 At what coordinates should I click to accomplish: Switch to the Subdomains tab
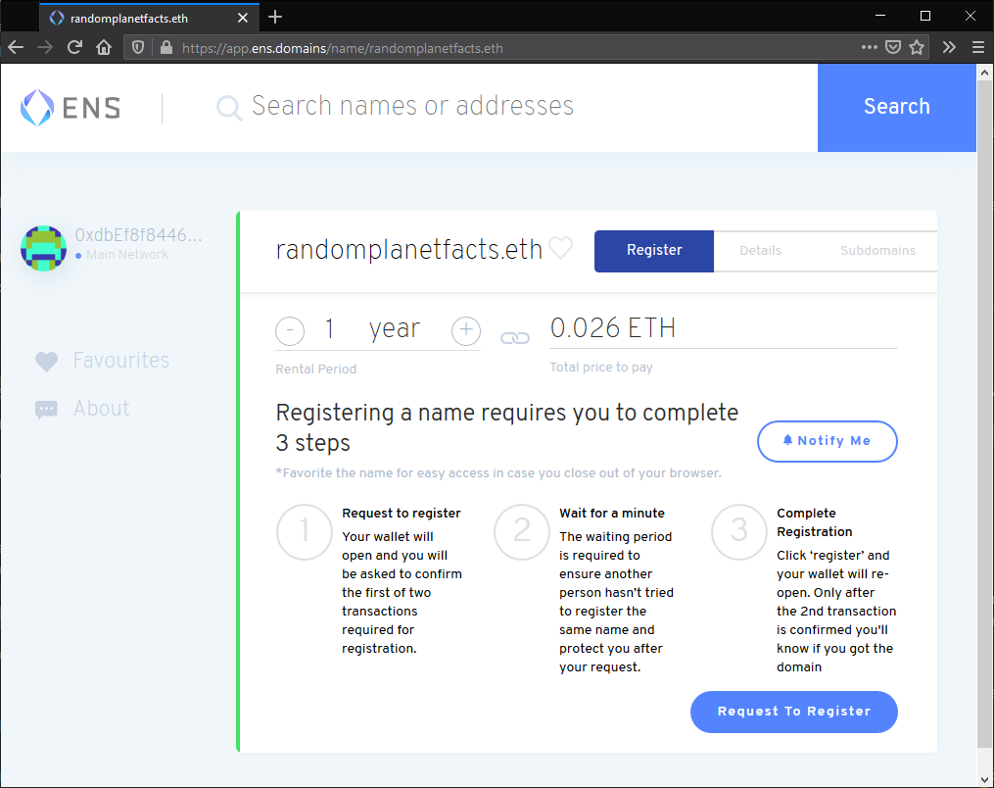point(877,251)
